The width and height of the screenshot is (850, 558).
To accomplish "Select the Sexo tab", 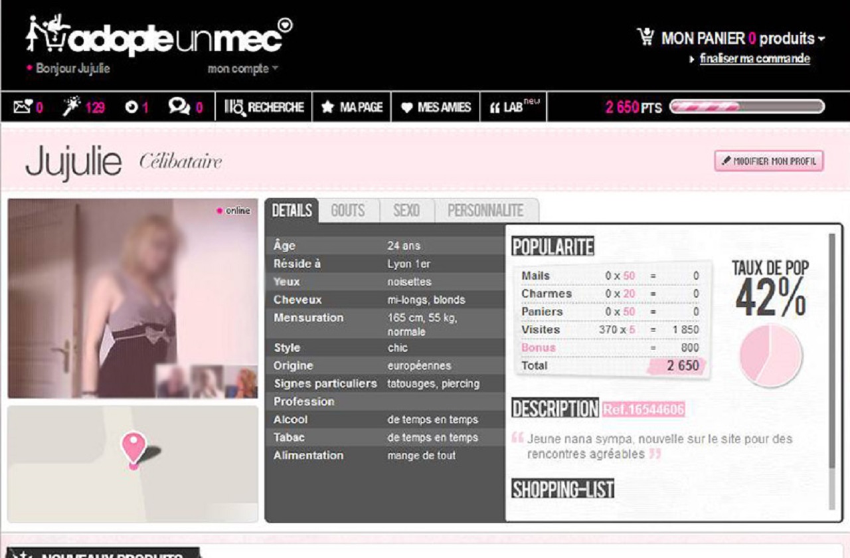I will pos(406,211).
